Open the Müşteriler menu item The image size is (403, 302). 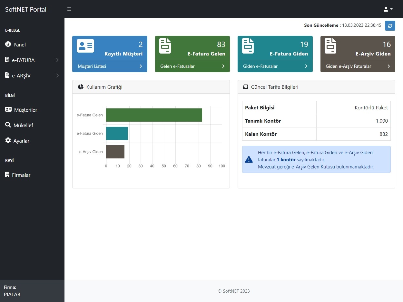coord(32,110)
